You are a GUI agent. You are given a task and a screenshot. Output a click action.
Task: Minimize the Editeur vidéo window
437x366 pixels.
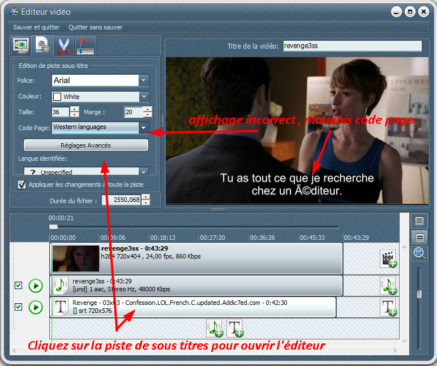(x=396, y=12)
